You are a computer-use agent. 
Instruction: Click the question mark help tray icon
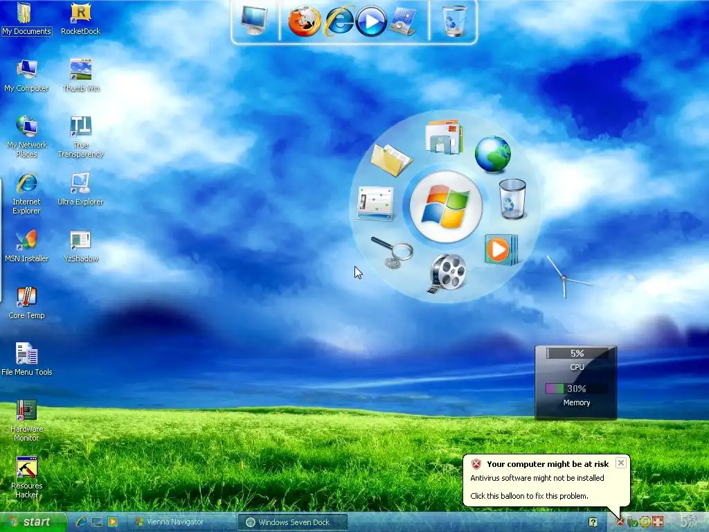coord(593,522)
